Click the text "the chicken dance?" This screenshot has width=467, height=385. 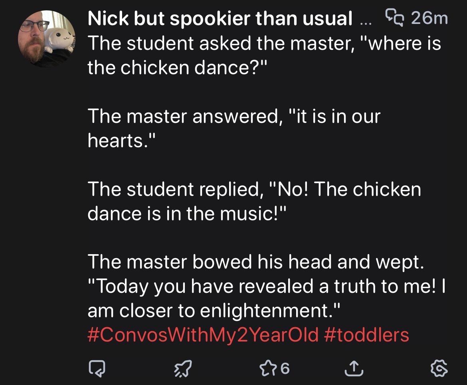(x=176, y=68)
